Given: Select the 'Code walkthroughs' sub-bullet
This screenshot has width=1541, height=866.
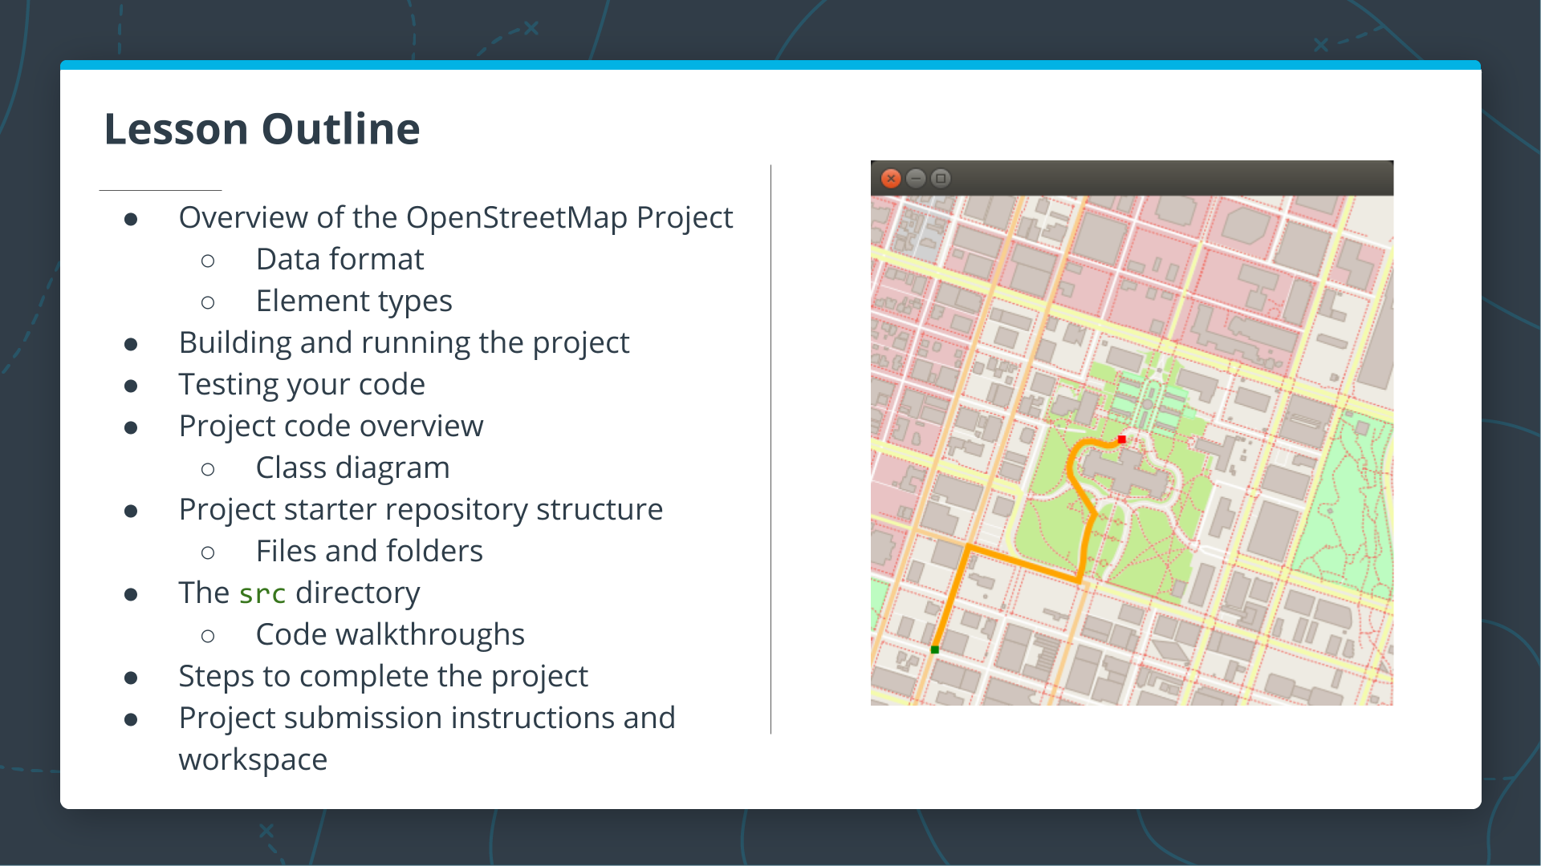Looking at the screenshot, I should [390, 635].
